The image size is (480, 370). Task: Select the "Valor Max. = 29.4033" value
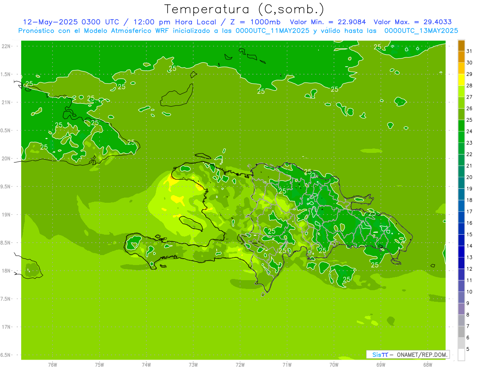coord(412,22)
